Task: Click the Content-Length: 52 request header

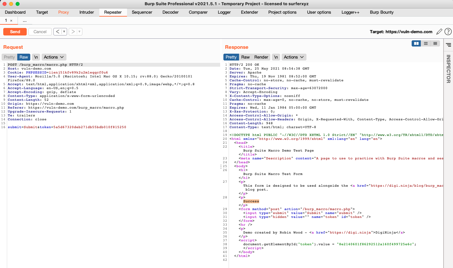Action: [28, 100]
